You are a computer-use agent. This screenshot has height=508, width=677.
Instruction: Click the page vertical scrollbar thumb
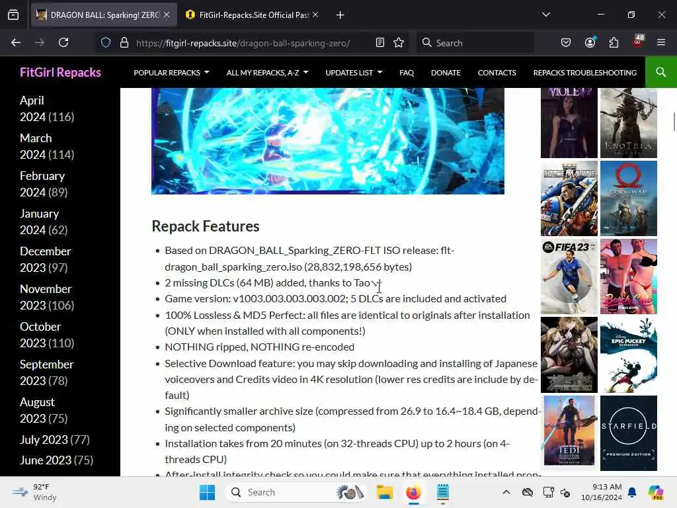pos(674,121)
